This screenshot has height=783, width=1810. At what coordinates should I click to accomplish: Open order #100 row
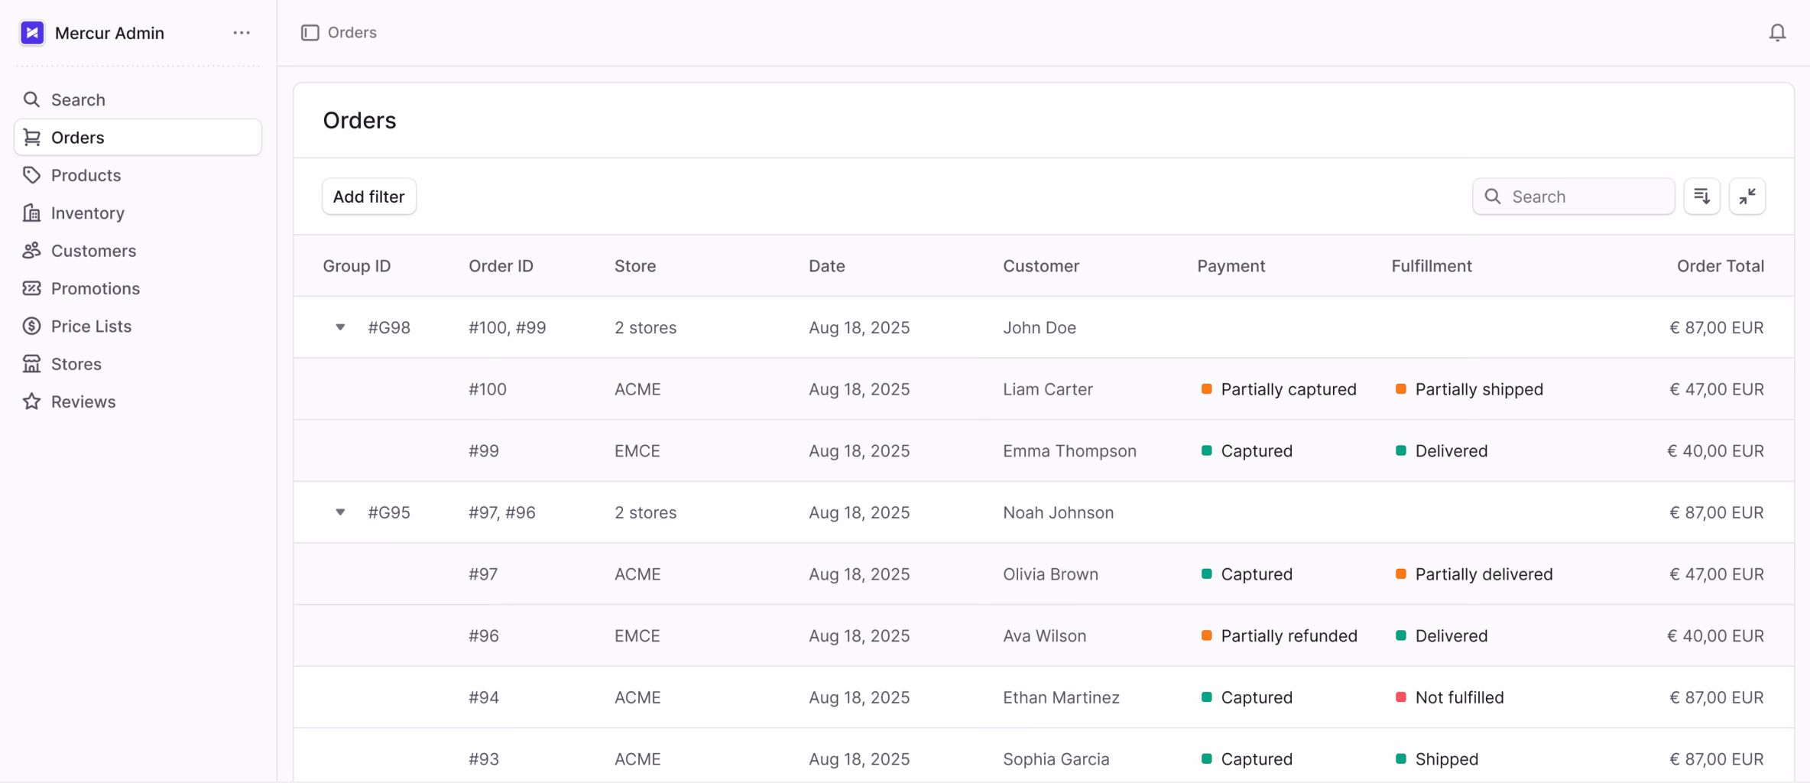tap(1043, 389)
